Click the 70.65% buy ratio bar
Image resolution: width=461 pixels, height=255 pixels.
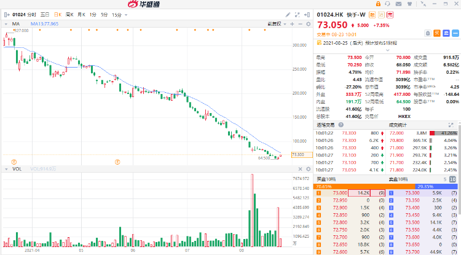(365, 187)
